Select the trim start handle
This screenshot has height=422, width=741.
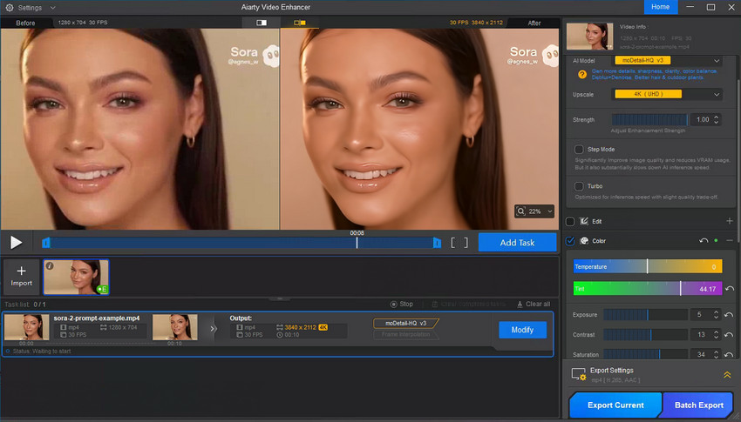click(46, 243)
